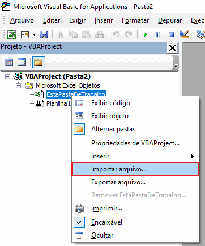
Task: Click View Object icon in Project panel
Action: [22, 62]
